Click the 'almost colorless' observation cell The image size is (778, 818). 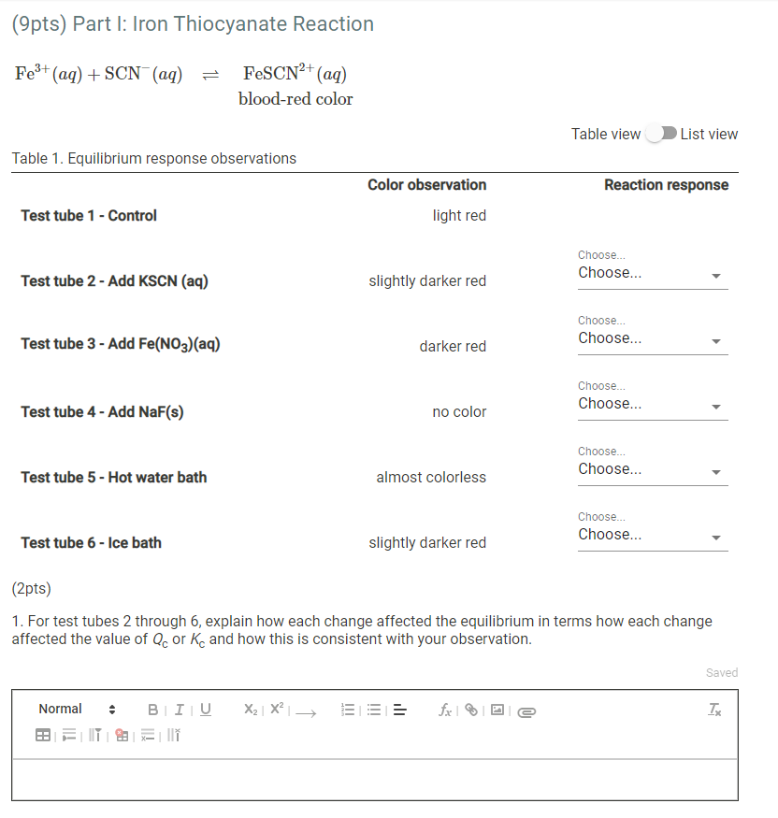tap(431, 478)
